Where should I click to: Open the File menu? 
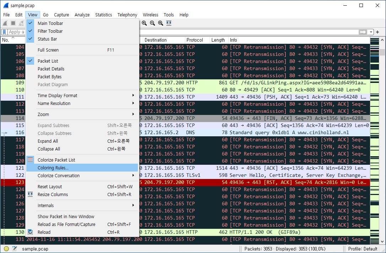[x=6, y=15]
